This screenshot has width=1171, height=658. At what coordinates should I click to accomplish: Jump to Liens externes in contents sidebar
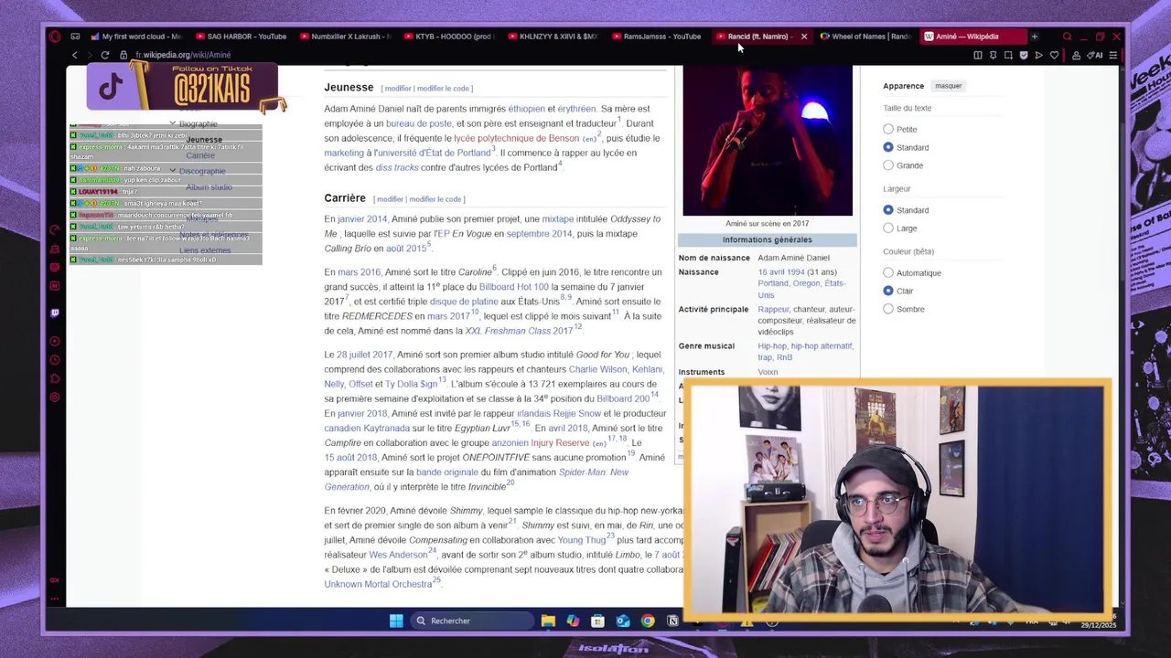pos(205,250)
